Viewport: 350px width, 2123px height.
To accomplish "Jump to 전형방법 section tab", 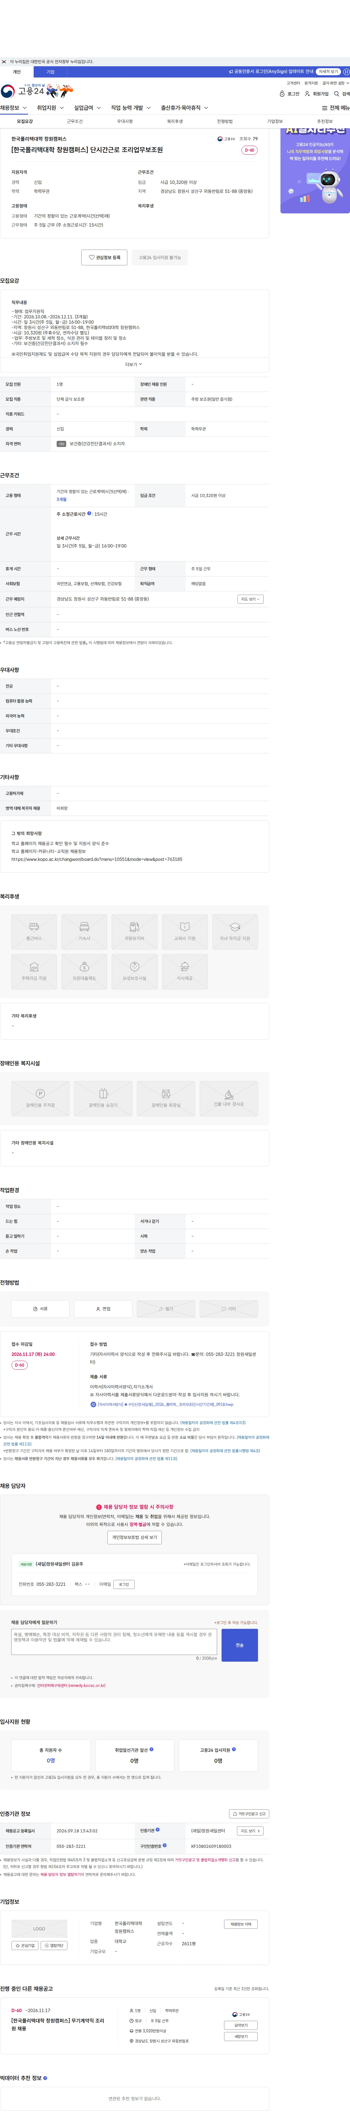I will point(225,121).
